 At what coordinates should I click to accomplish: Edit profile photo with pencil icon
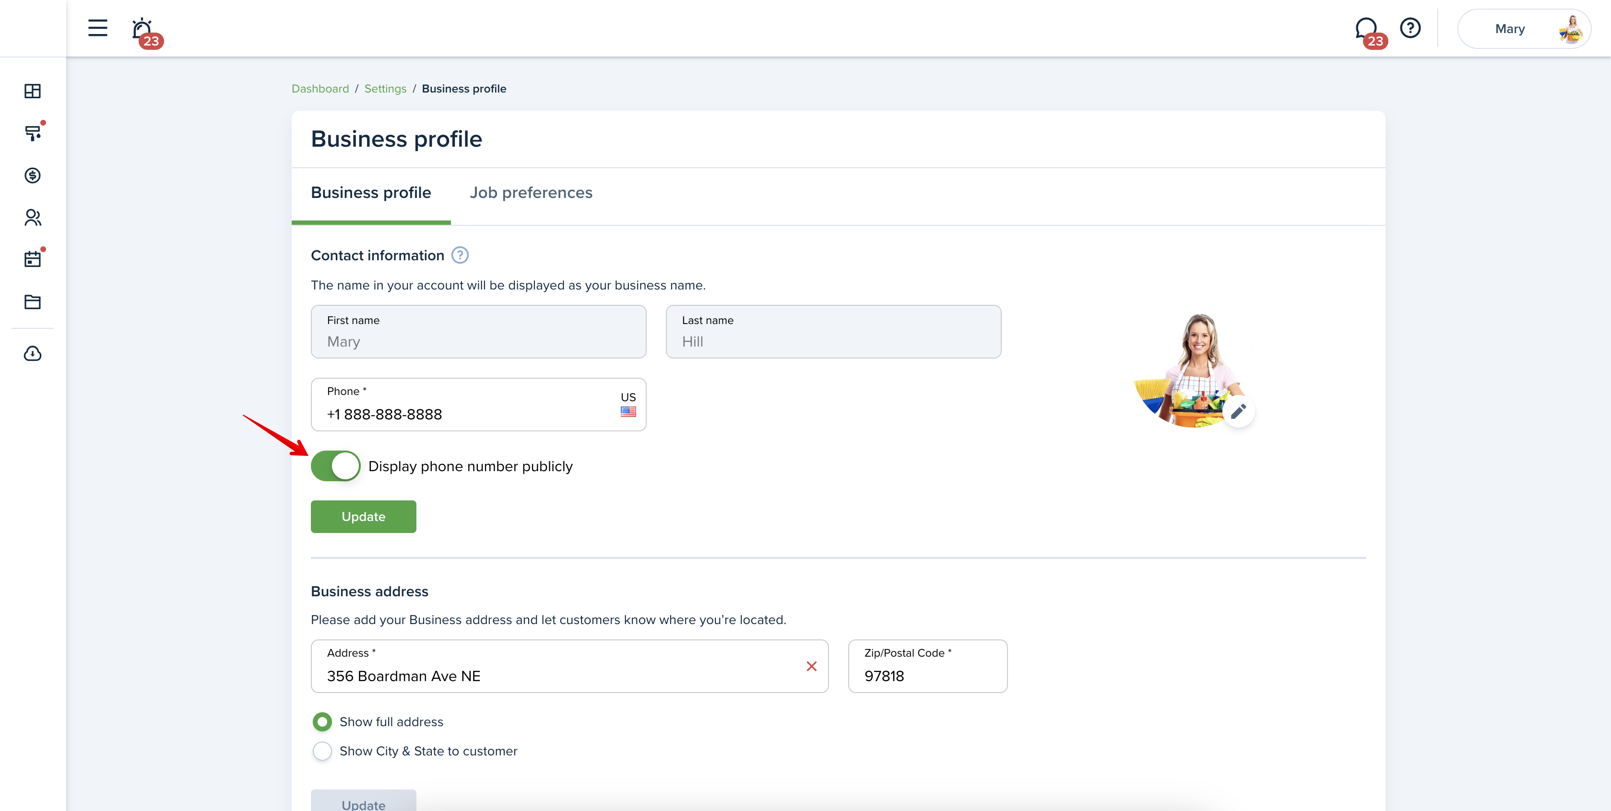click(1238, 411)
